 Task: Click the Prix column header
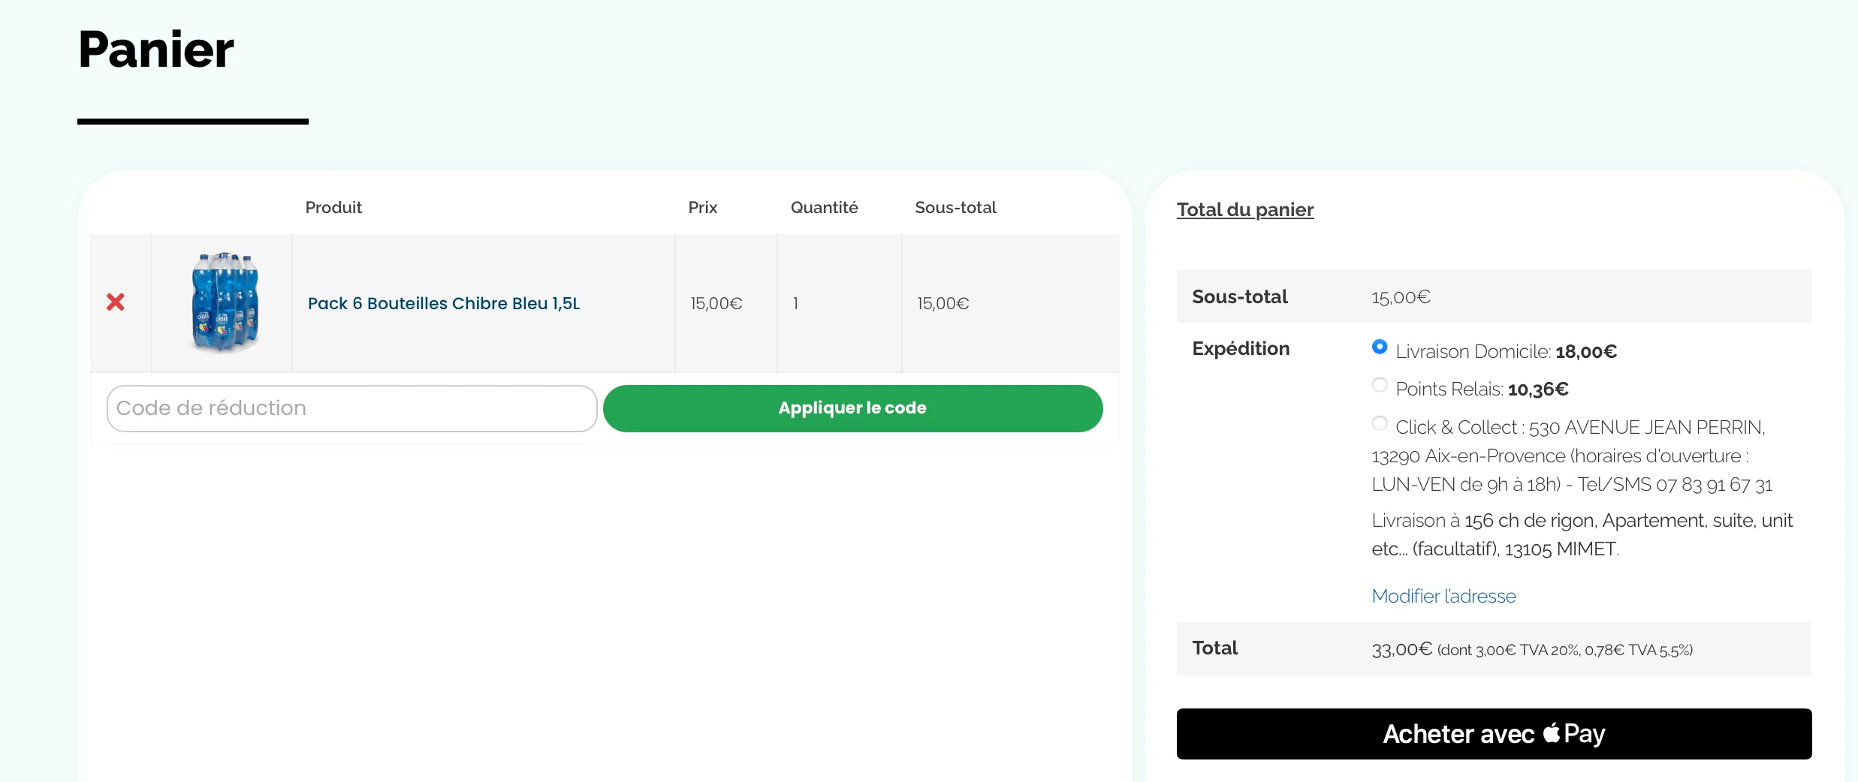pyautogui.click(x=702, y=207)
